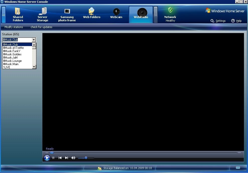Click the keyboard icon in status bar

tap(238, 168)
